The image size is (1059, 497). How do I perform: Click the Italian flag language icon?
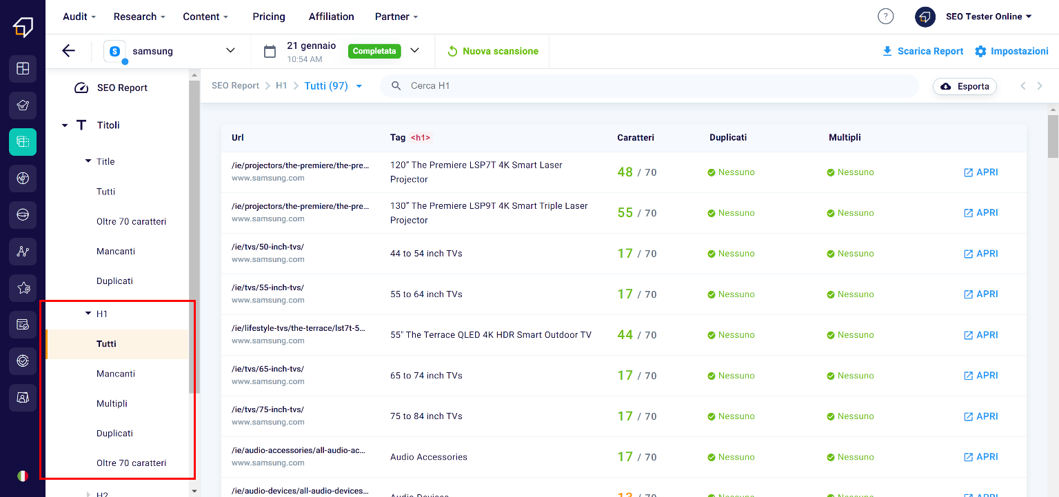pos(23,476)
